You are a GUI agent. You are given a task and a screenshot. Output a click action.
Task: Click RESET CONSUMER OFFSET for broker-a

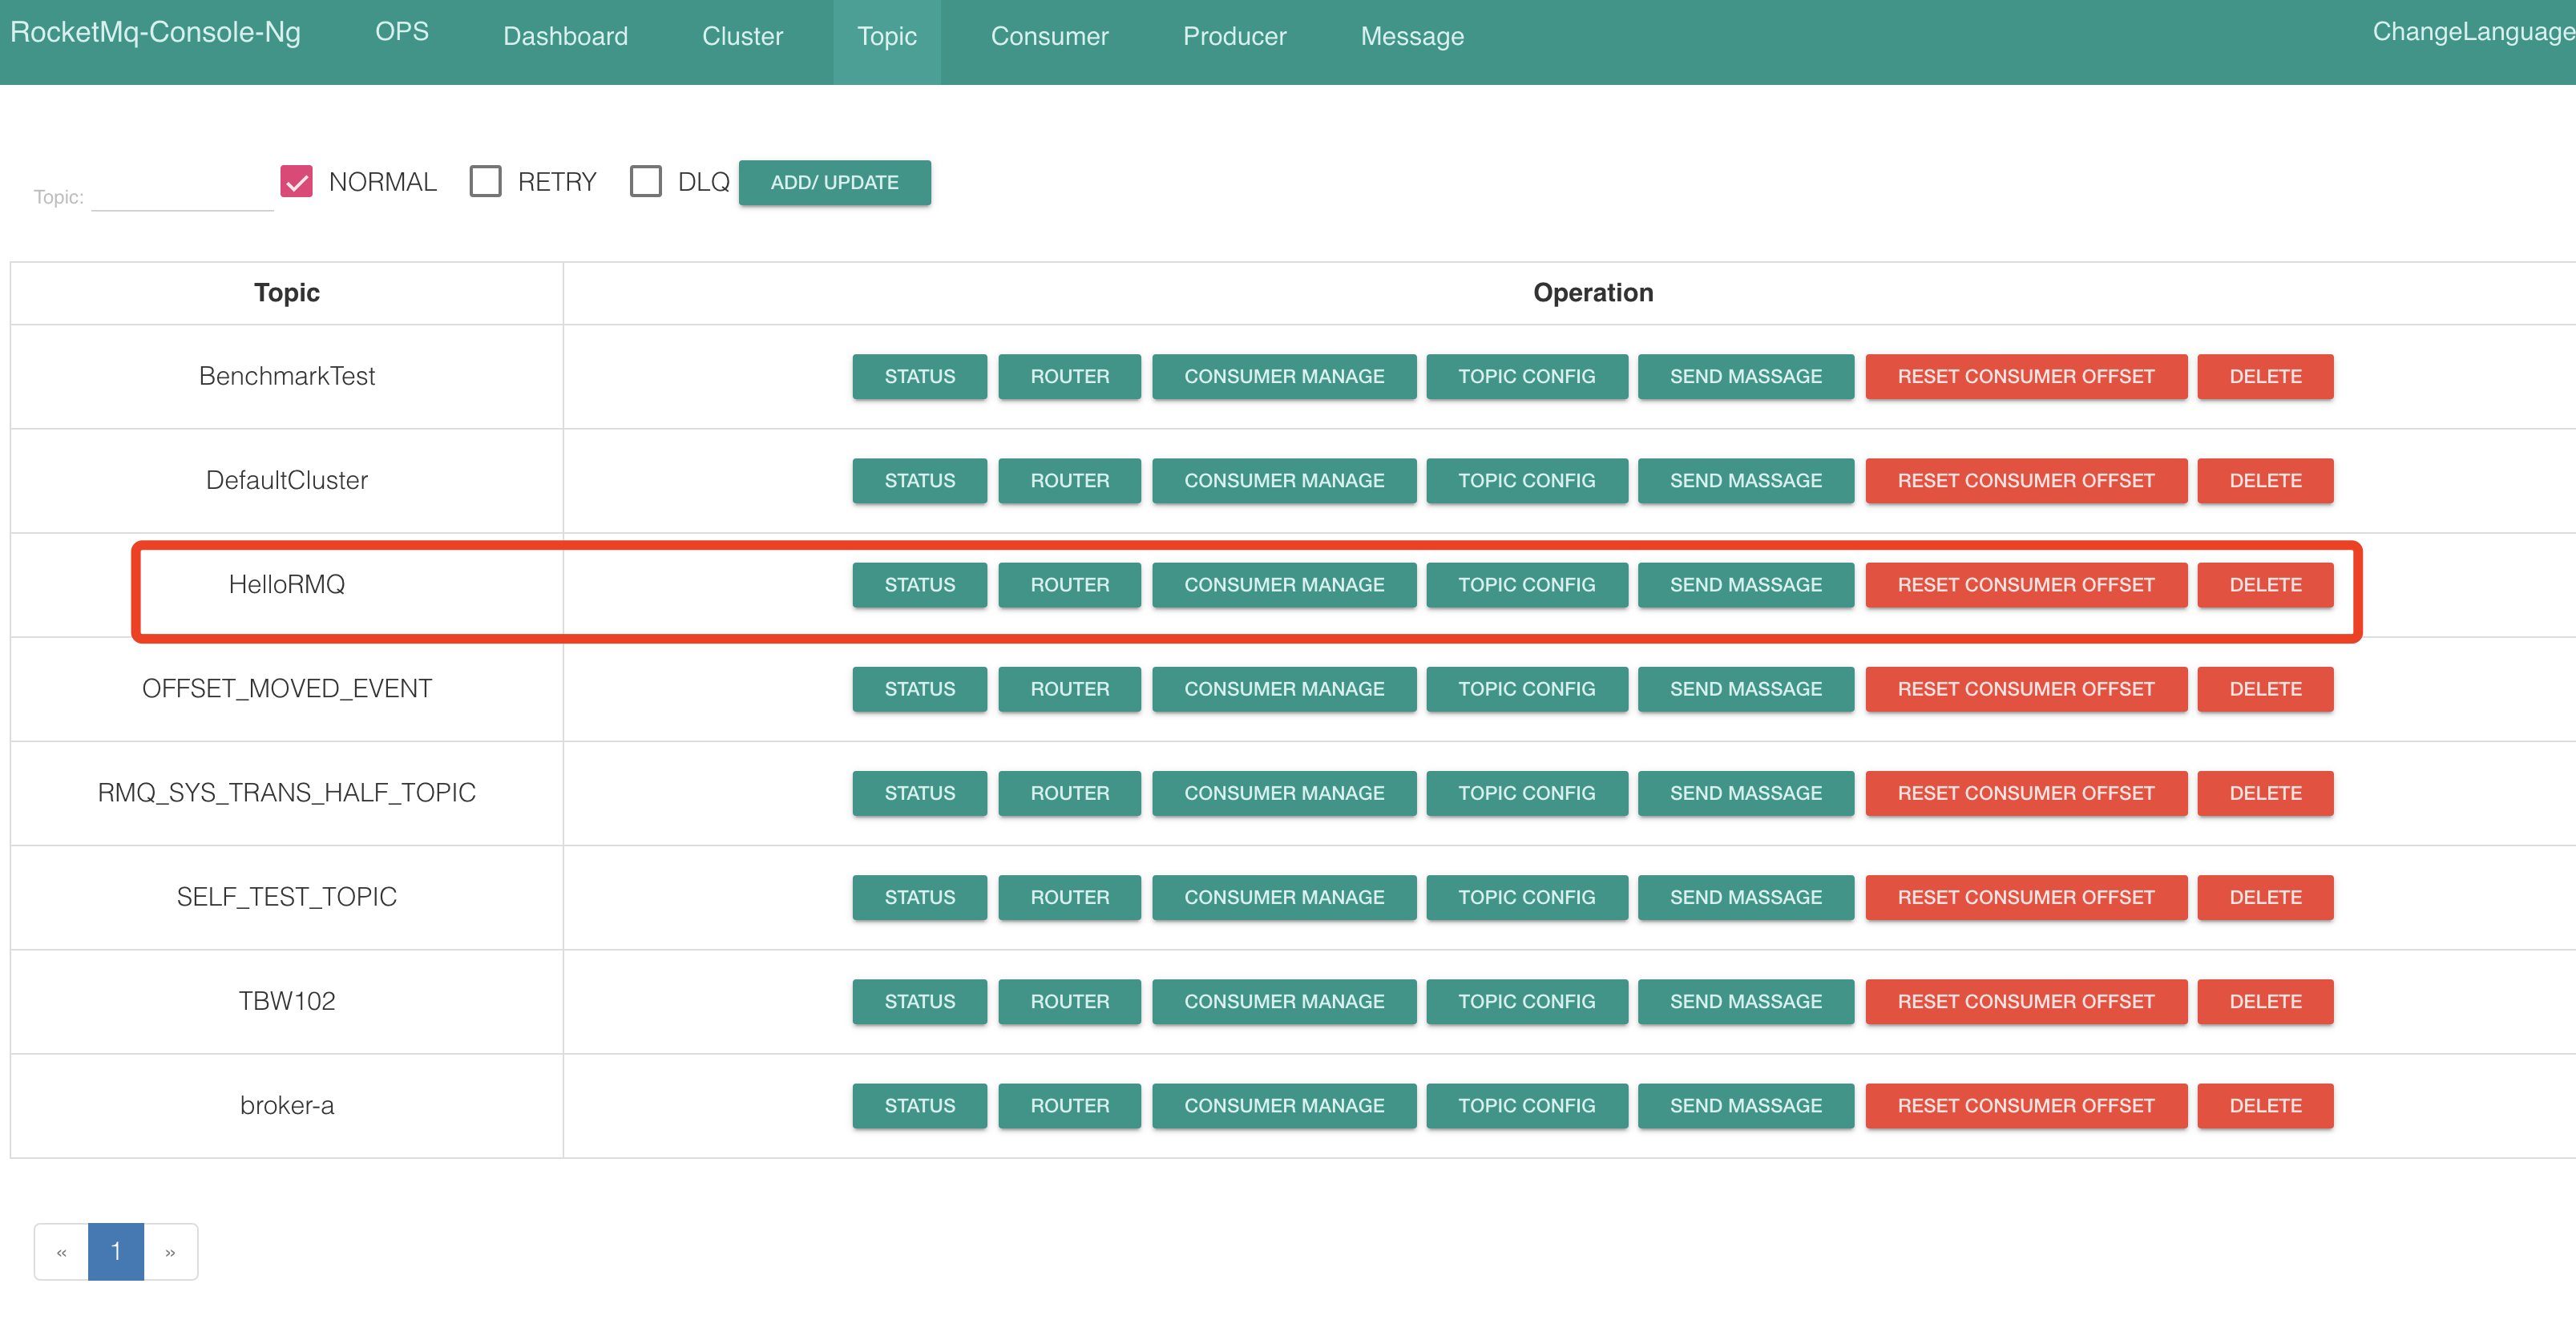(x=2025, y=1106)
